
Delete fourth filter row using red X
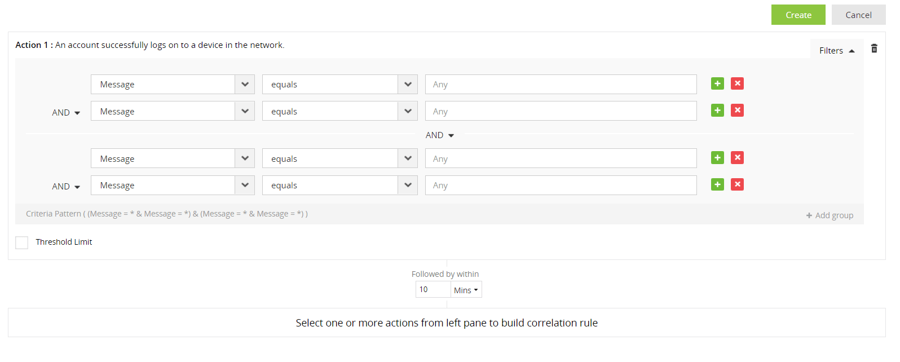click(737, 184)
